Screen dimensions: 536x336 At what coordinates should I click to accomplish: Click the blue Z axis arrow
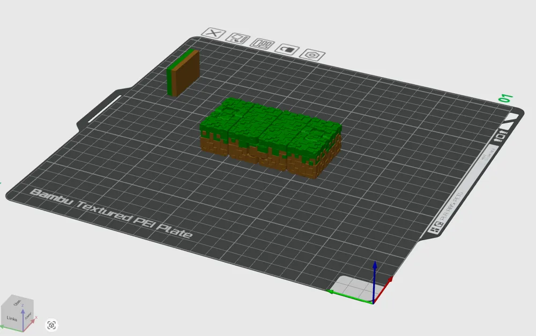(x=375, y=271)
